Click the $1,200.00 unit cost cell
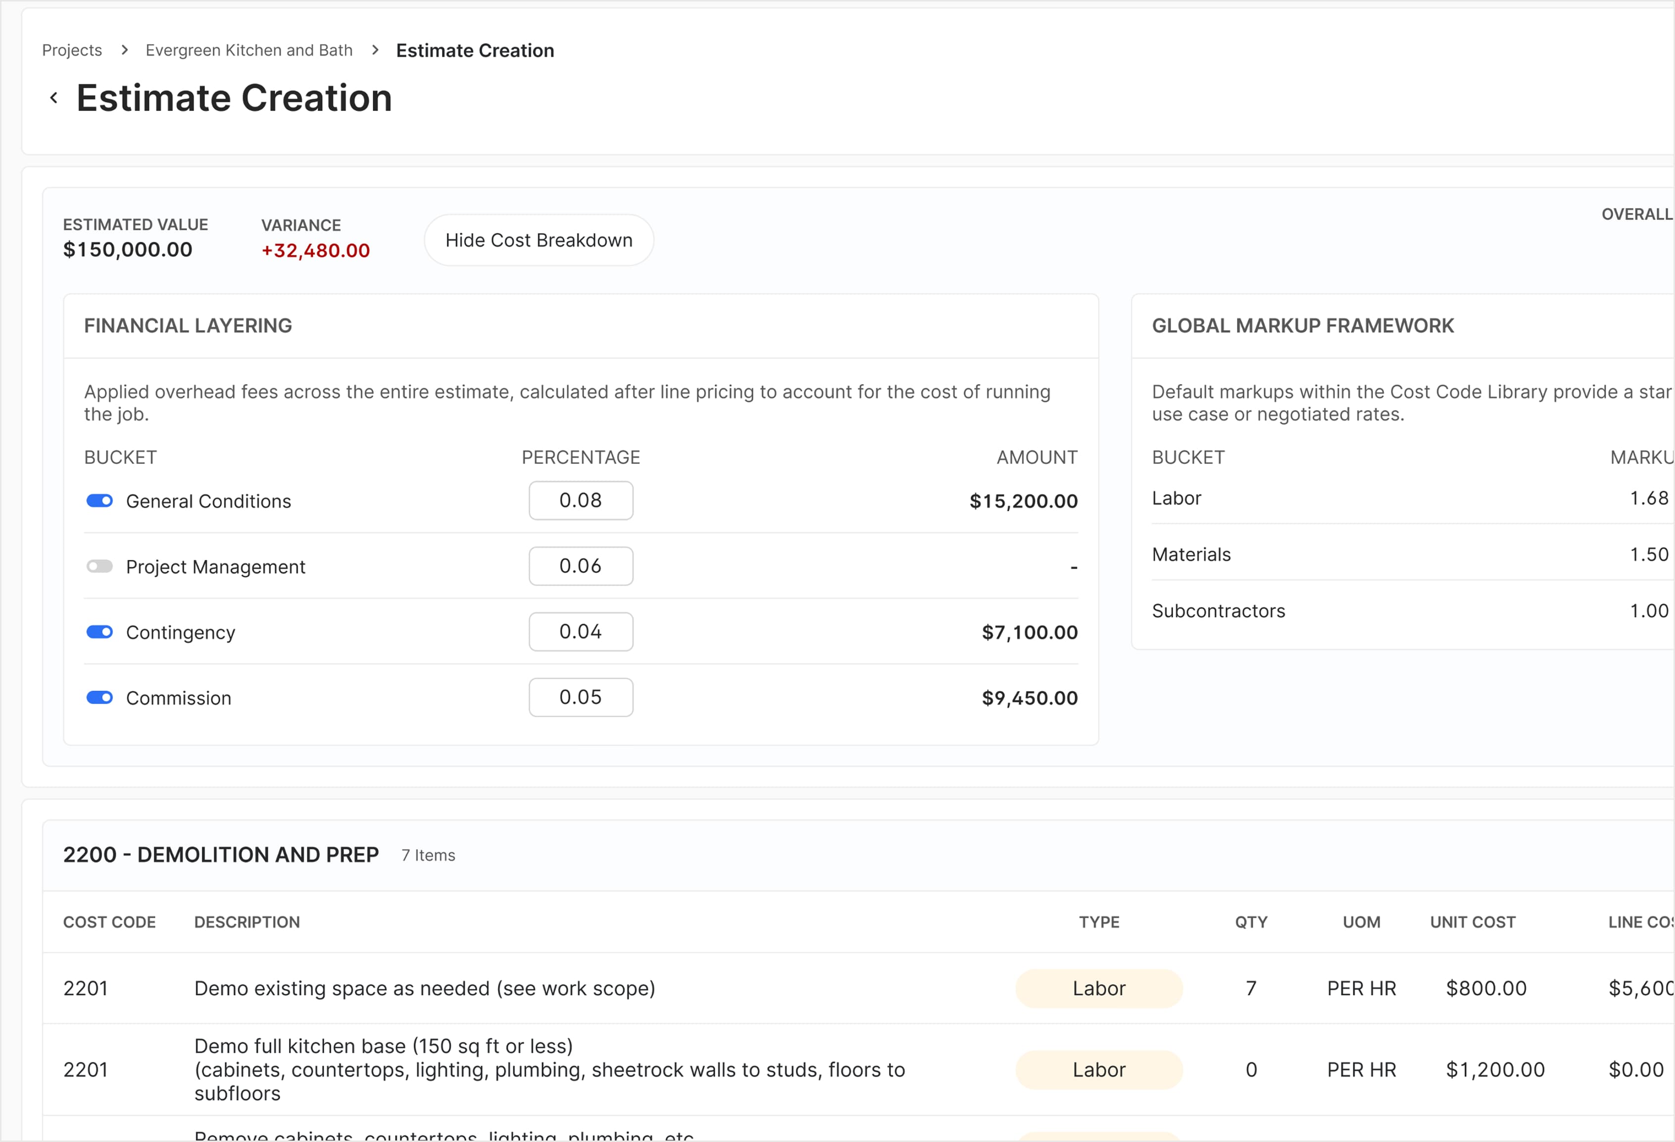This screenshot has height=1142, width=1675. pyautogui.click(x=1495, y=1070)
